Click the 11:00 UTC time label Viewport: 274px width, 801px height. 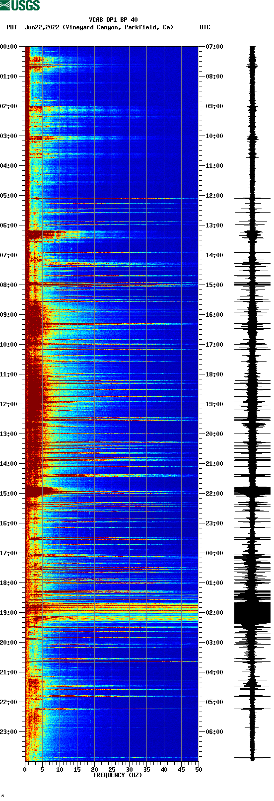(214, 166)
